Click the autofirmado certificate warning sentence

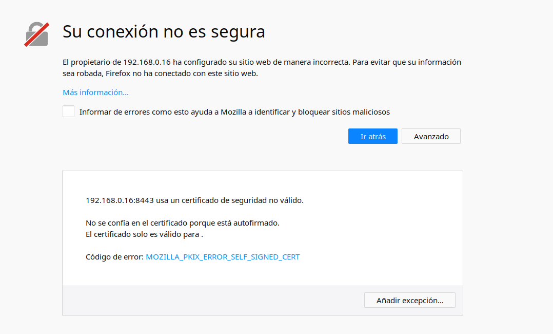[x=182, y=223]
